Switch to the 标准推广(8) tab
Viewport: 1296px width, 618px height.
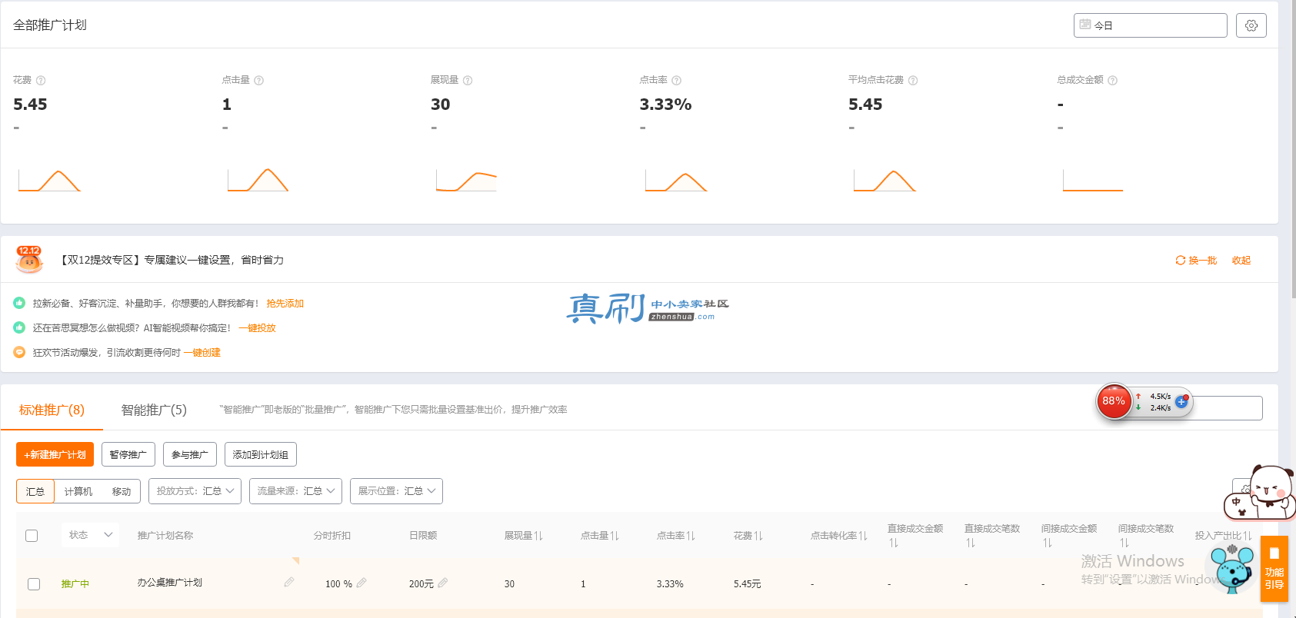[52, 410]
